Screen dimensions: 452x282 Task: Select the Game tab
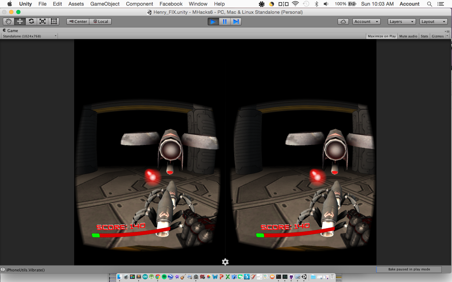click(11, 31)
